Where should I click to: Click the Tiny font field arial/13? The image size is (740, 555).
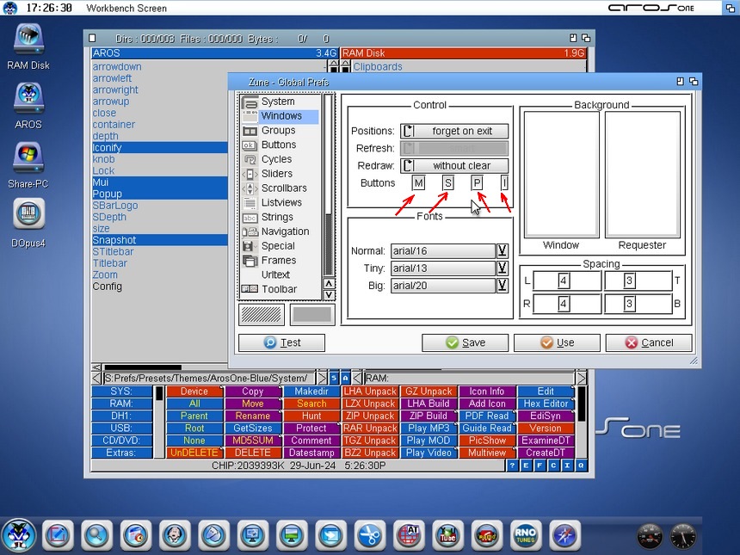[x=442, y=268]
